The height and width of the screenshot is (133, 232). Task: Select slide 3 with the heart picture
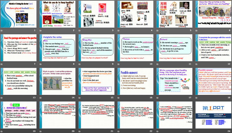(96, 14)
